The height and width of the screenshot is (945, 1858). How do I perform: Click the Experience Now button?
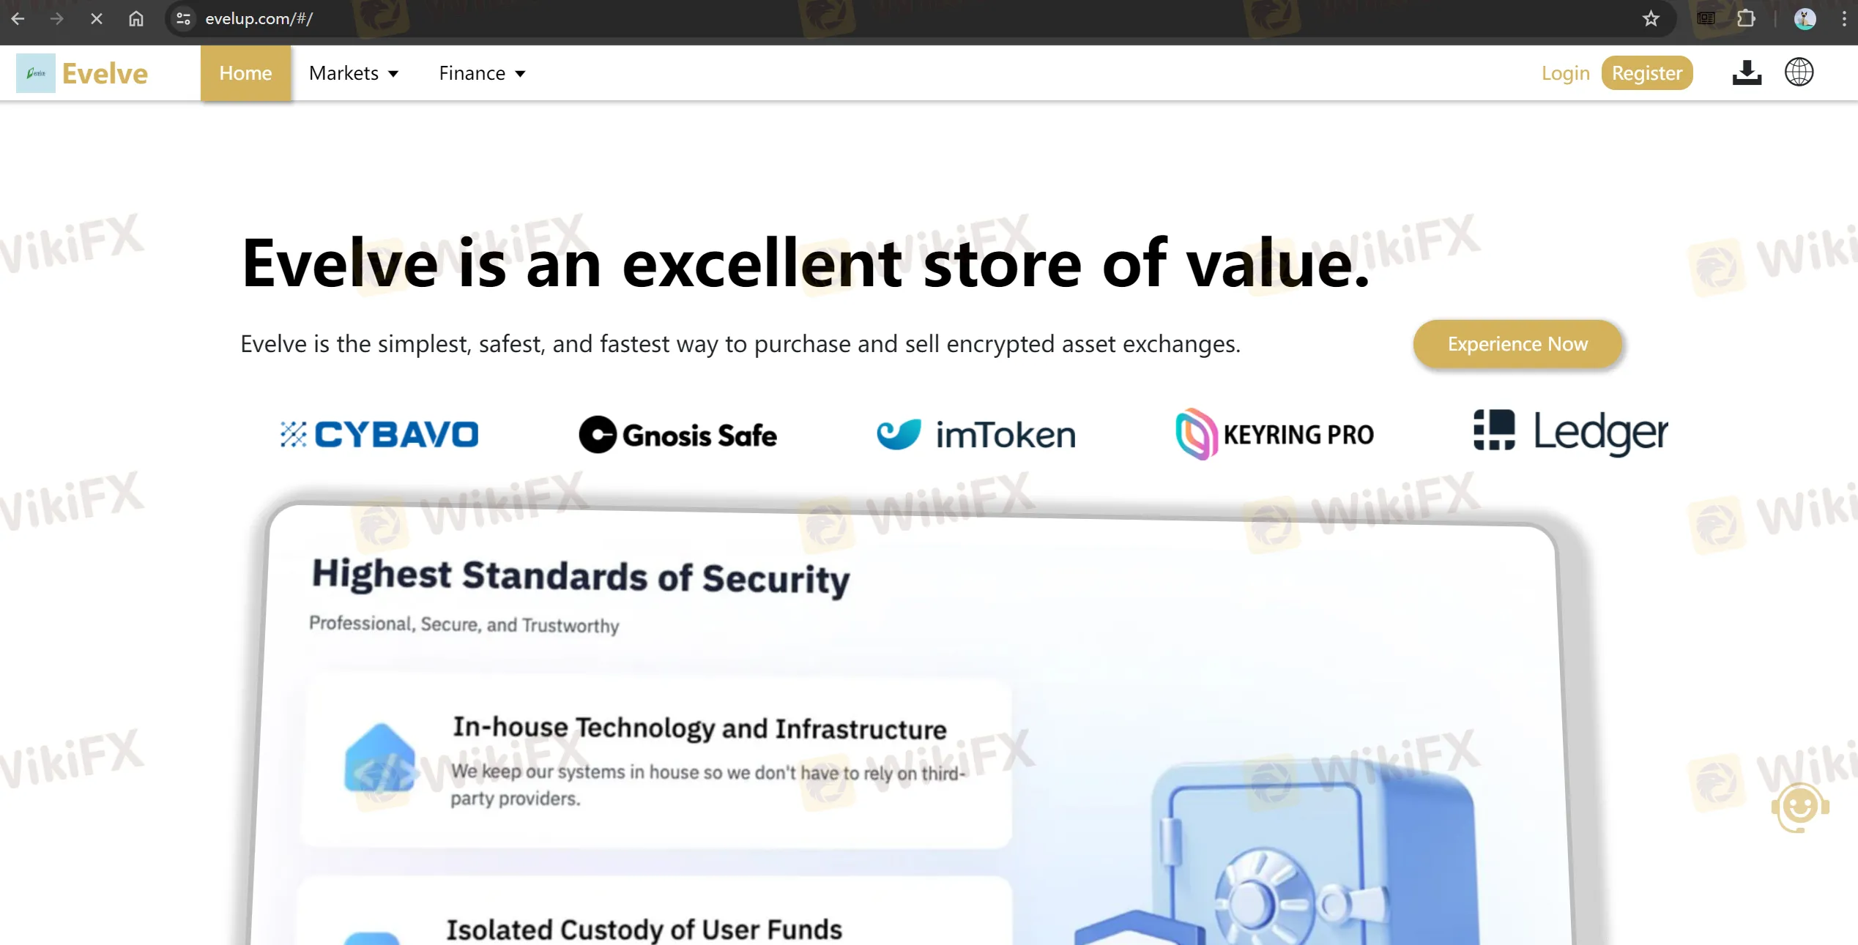click(x=1518, y=343)
